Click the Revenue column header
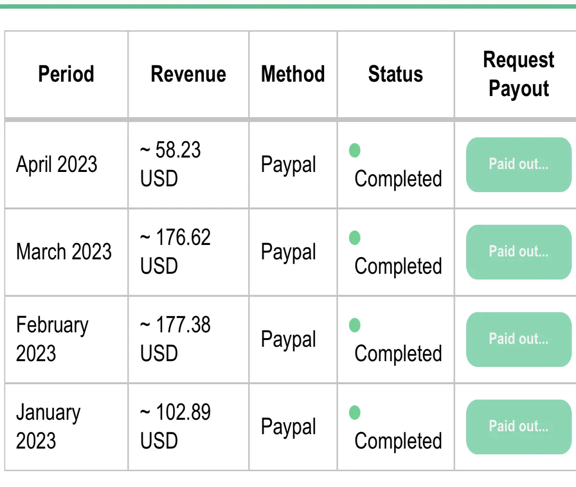The image size is (576, 487). pos(188,74)
